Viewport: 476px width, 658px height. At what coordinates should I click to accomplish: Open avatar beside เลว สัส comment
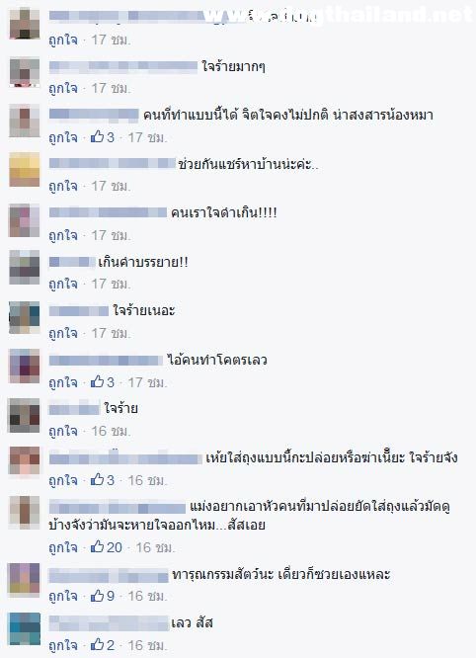25,628
